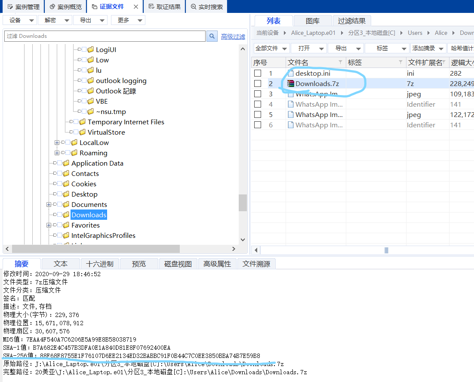Click vertical scrollbar thumb of folder tree
This screenshot has height=382, width=474.
243,203
